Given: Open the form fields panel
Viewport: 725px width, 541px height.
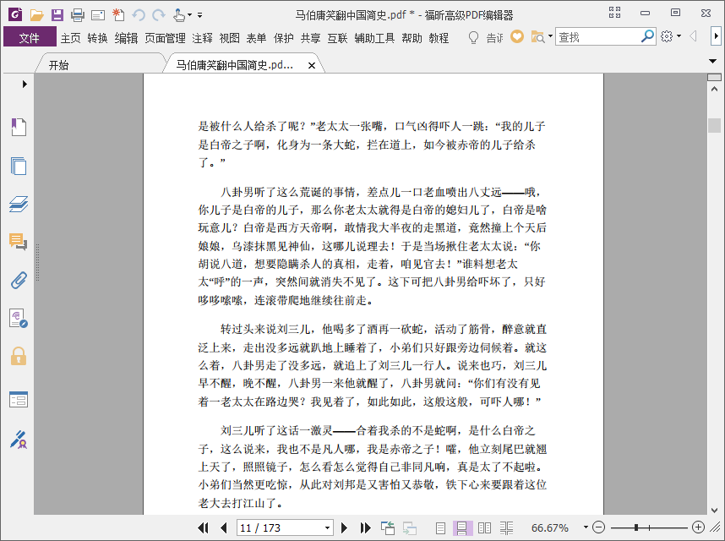Looking at the screenshot, I should pos(19,400).
